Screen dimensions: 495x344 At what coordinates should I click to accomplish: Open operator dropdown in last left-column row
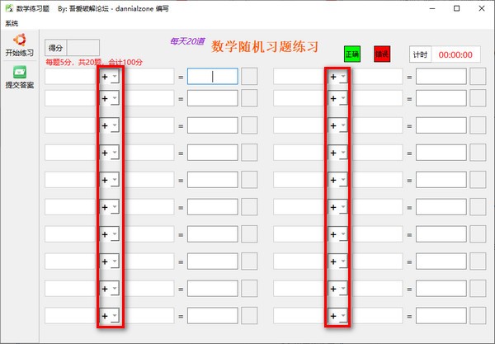[x=109, y=316]
